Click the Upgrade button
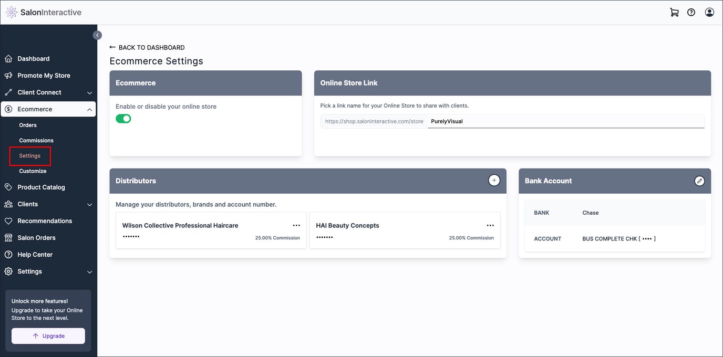This screenshot has height=357, width=723. [x=48, y=335]
